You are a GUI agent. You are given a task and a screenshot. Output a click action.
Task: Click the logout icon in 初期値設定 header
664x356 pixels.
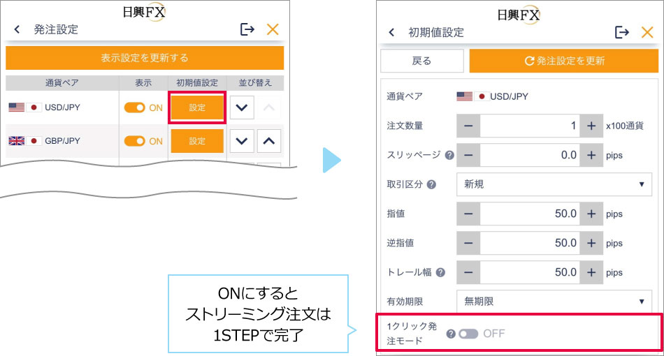point(621,32)
